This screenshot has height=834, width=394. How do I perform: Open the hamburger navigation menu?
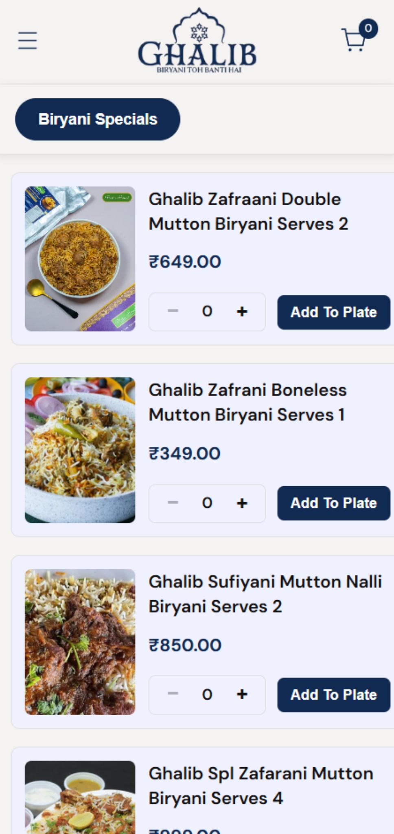point(28,41)
